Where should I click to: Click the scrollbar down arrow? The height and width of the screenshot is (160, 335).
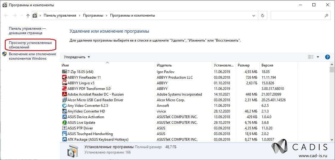point(332,140)
